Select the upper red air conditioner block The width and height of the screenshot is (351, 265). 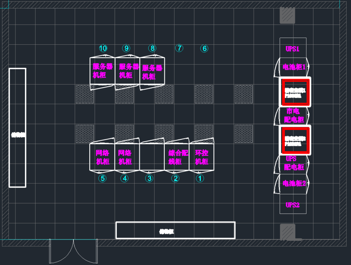[295, 92]
